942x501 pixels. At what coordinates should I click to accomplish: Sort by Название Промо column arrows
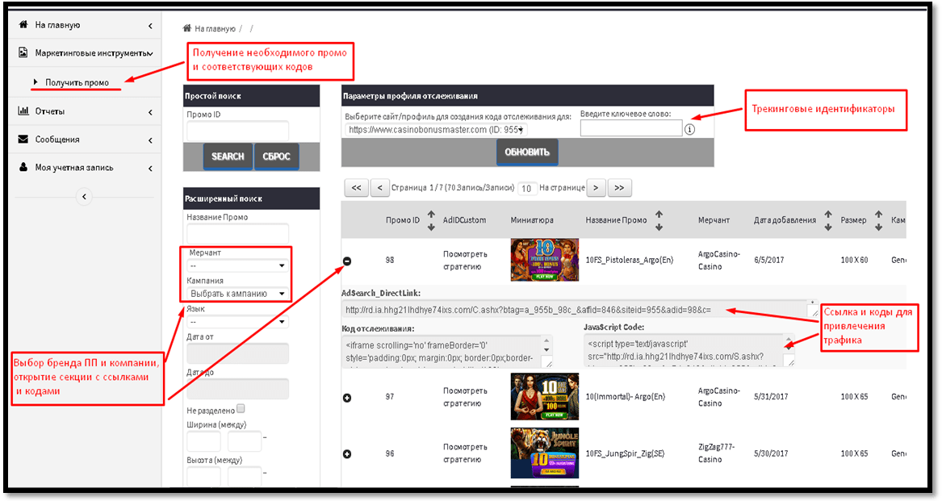click(659, 220)
